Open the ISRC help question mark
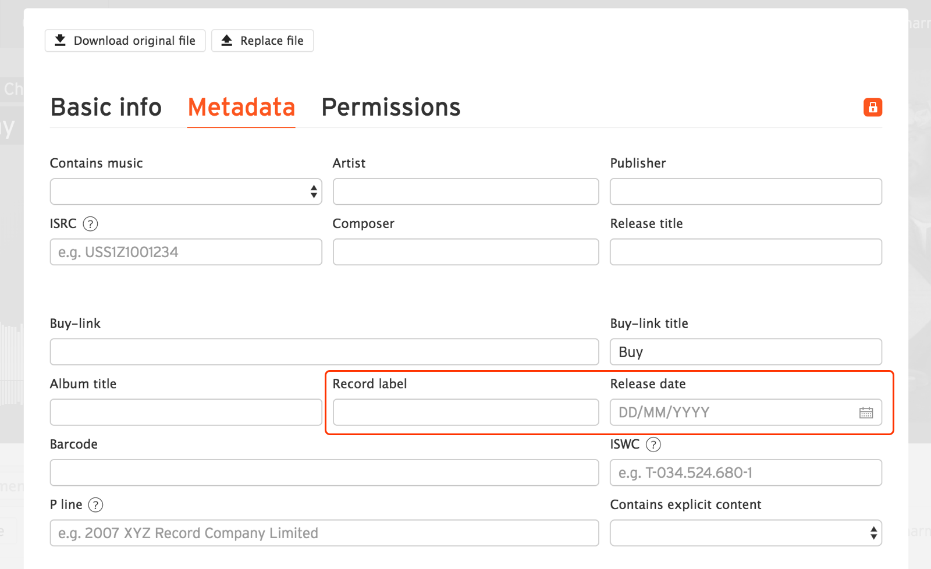 click(91, 223)
